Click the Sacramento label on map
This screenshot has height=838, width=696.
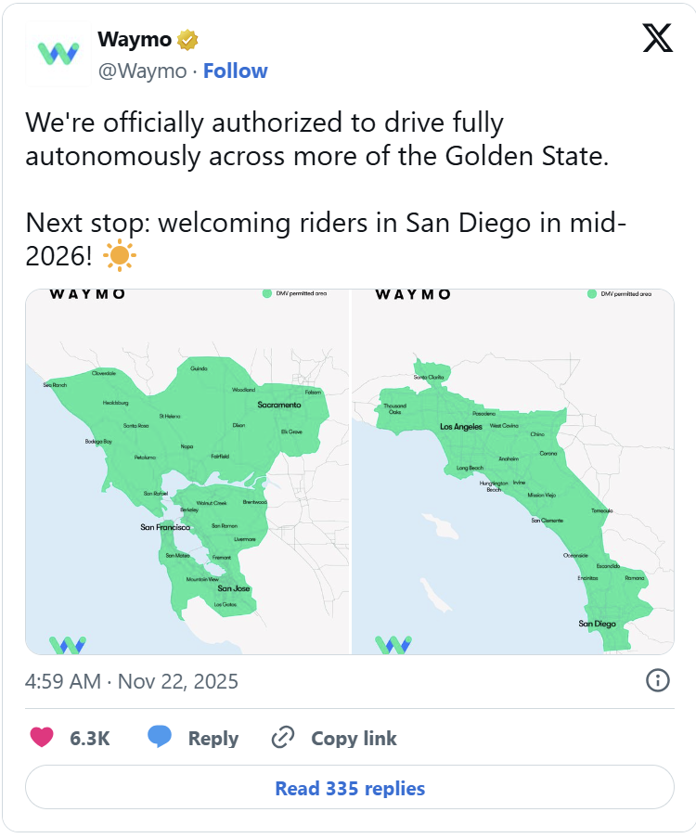click(x=279, y=405)
